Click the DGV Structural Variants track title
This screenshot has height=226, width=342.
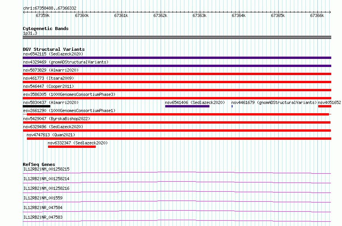pos(54,49)
